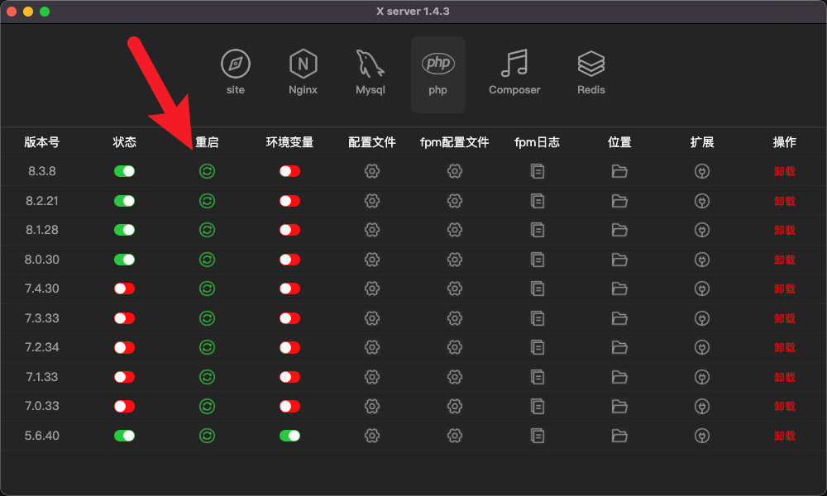Open config file gear for PHP 8.2.21
Image resolution: width=827 pixels, height=496 pixels.
(372, 201)
